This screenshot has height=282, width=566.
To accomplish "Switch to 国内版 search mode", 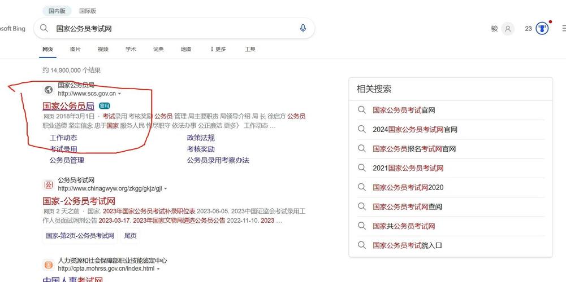I will pos(57,11).
